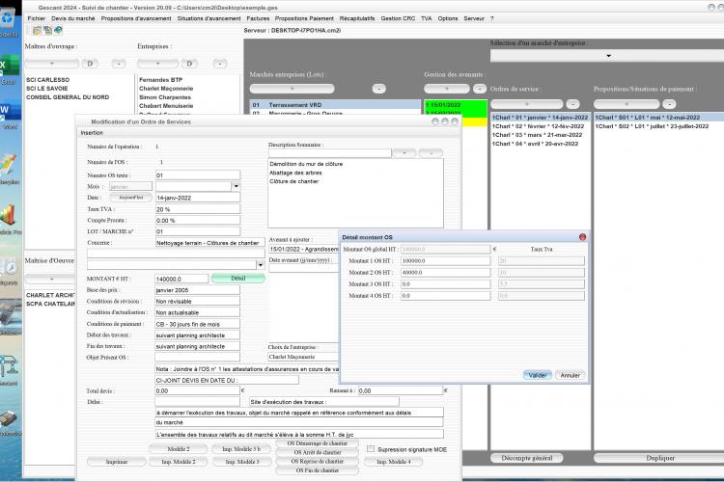The height and width of the screenshot is (482, 724).
Task: Enable Supression signature MOE checkbox
Action: pyautogui.click(x=371, y=449)
